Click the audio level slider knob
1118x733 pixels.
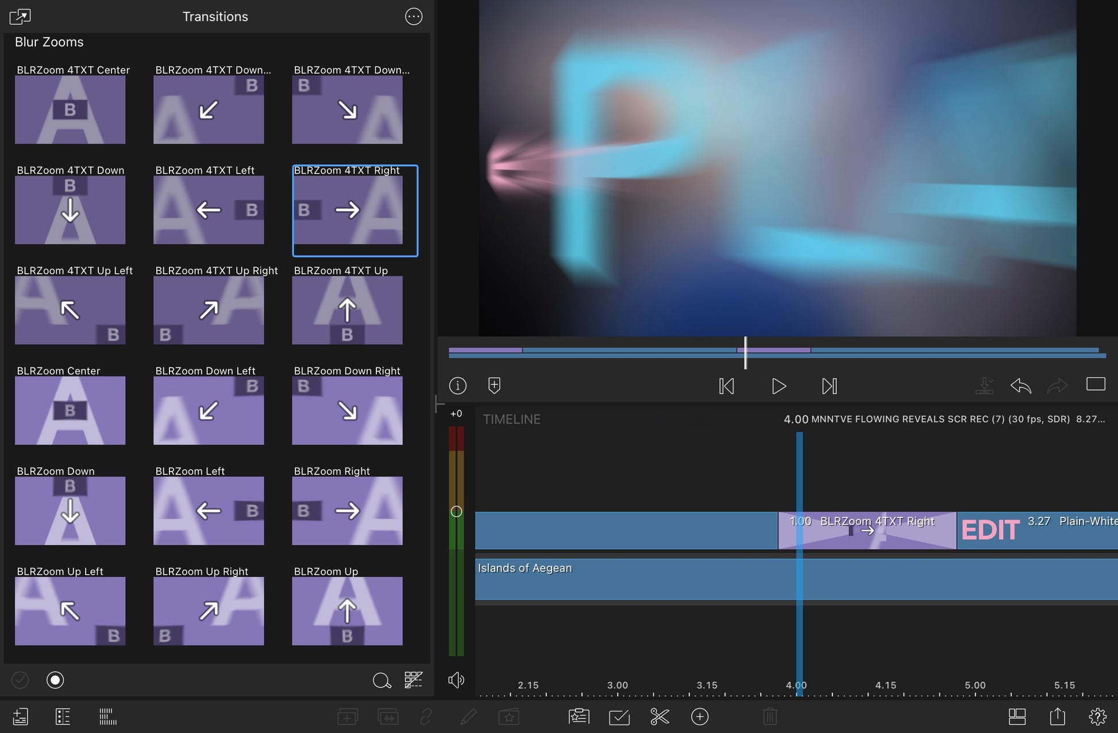456,511
